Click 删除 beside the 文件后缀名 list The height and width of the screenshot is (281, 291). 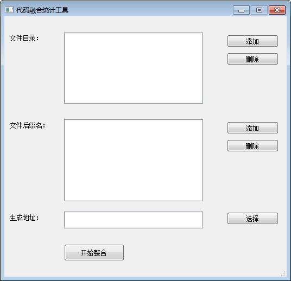pos(252,146)
